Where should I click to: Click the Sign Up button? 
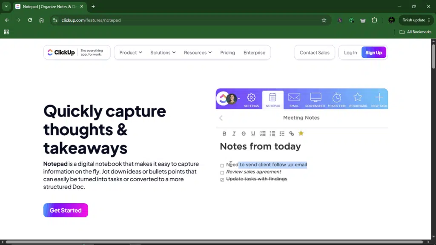374,52
